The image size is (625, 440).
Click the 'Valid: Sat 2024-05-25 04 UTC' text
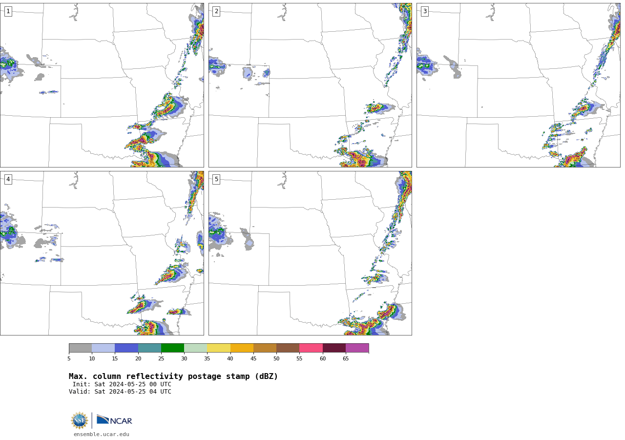tap(120, 392)
